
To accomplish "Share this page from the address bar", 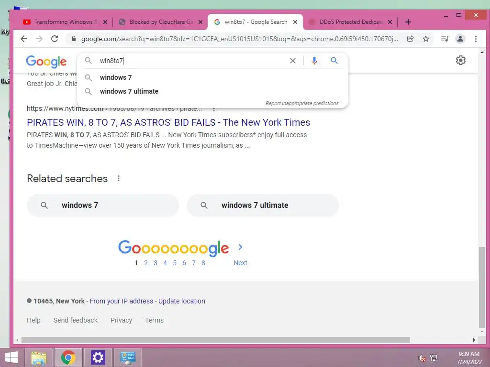I will click(410, 39).
